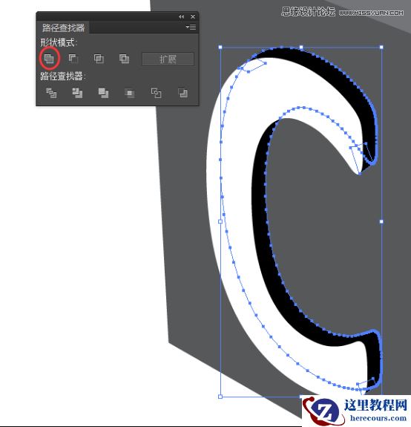
Task: Click the Divide pathfinder icon
Action: point(51,93)
